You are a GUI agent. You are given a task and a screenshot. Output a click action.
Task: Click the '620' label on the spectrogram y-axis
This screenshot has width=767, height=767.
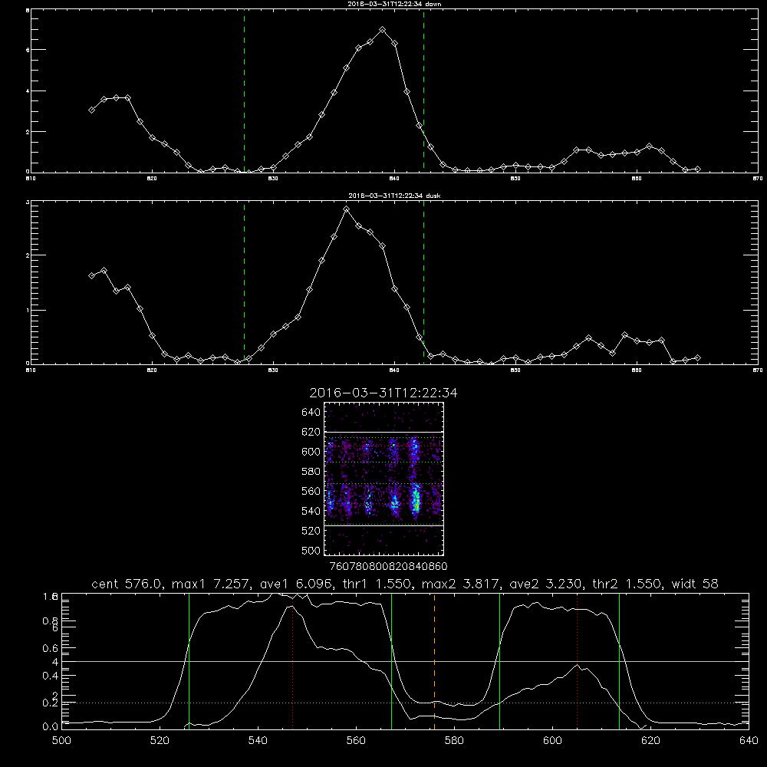coord(311,432)
